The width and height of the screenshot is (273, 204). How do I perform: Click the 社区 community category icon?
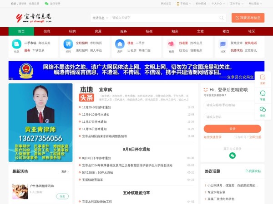tap(223, 44)
